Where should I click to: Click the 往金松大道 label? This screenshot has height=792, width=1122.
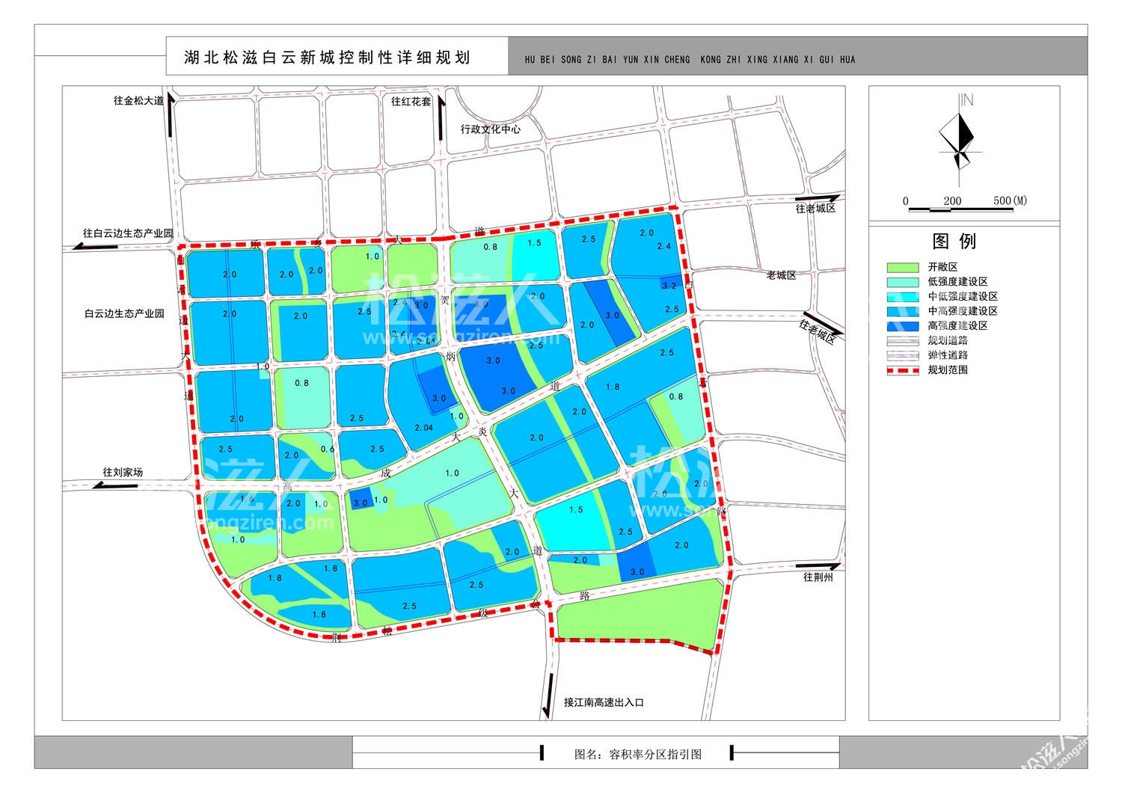pyautogui.click(x=138, y=100)
